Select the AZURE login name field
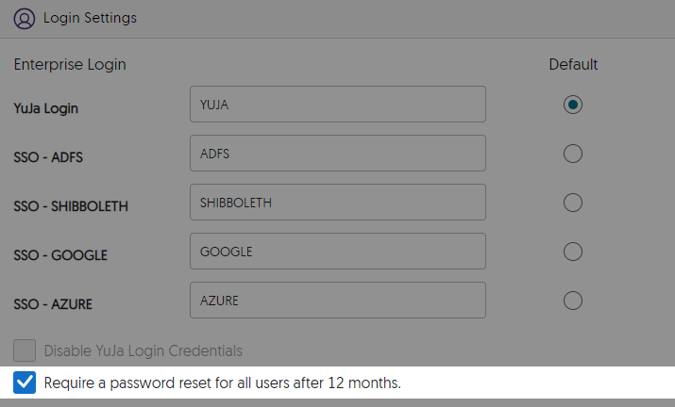The height and width of the screenshot is (407, 675). [337, 301]
